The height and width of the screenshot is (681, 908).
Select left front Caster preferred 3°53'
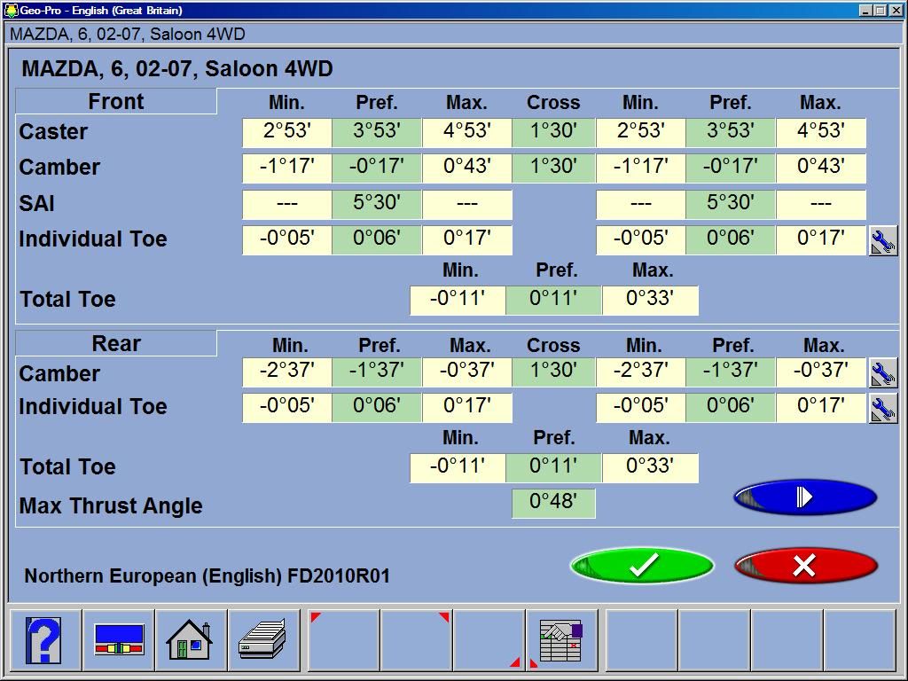376,132
